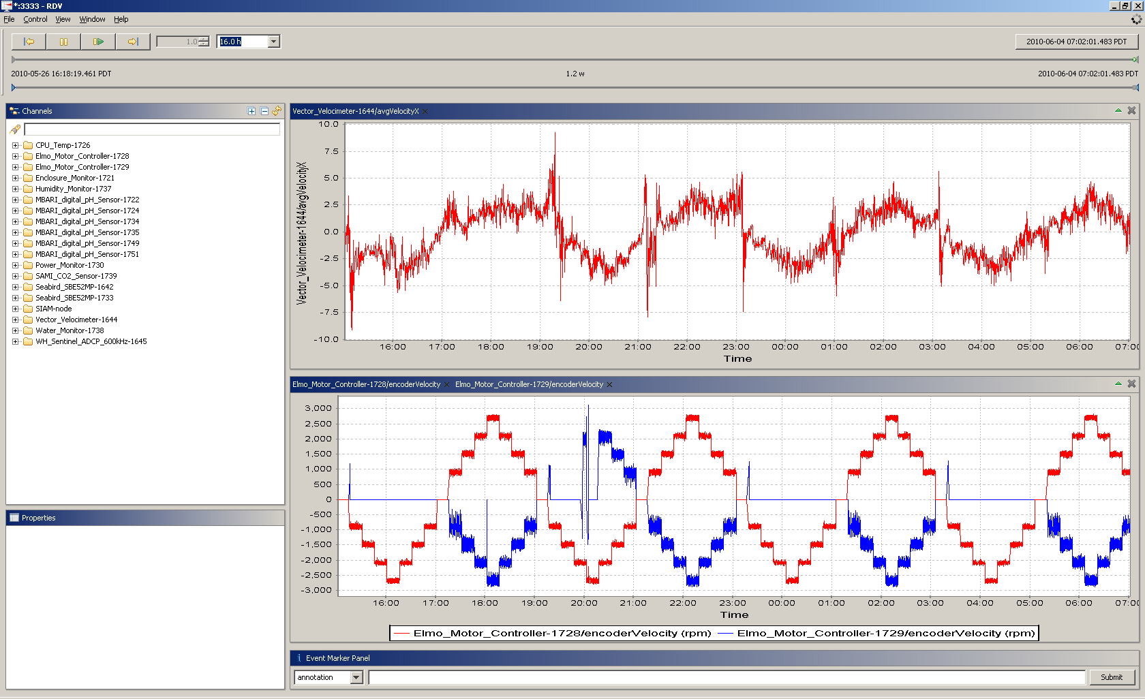The width and height of the screenshot is (1145, 699).
Task: Expand the MBARI_digital_pH_Sensor-1751 node
Action: coord(16,254)
